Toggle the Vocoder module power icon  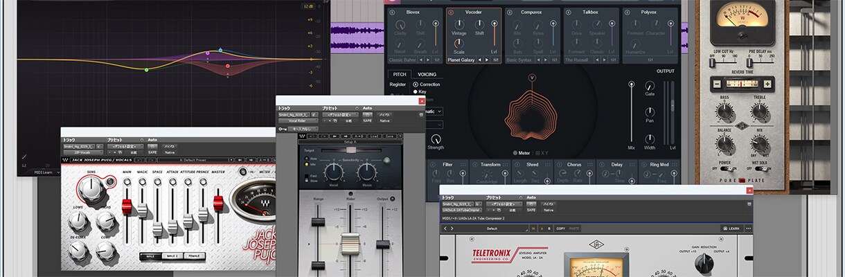[x=451, y=12]
